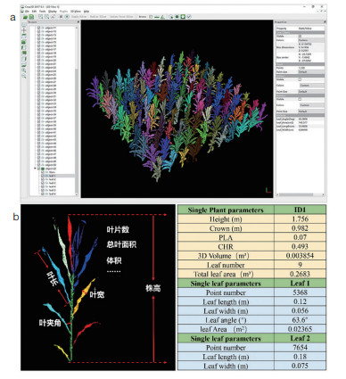
Task: Click the green open-folder toolbar icon
Action: point(25,17)
